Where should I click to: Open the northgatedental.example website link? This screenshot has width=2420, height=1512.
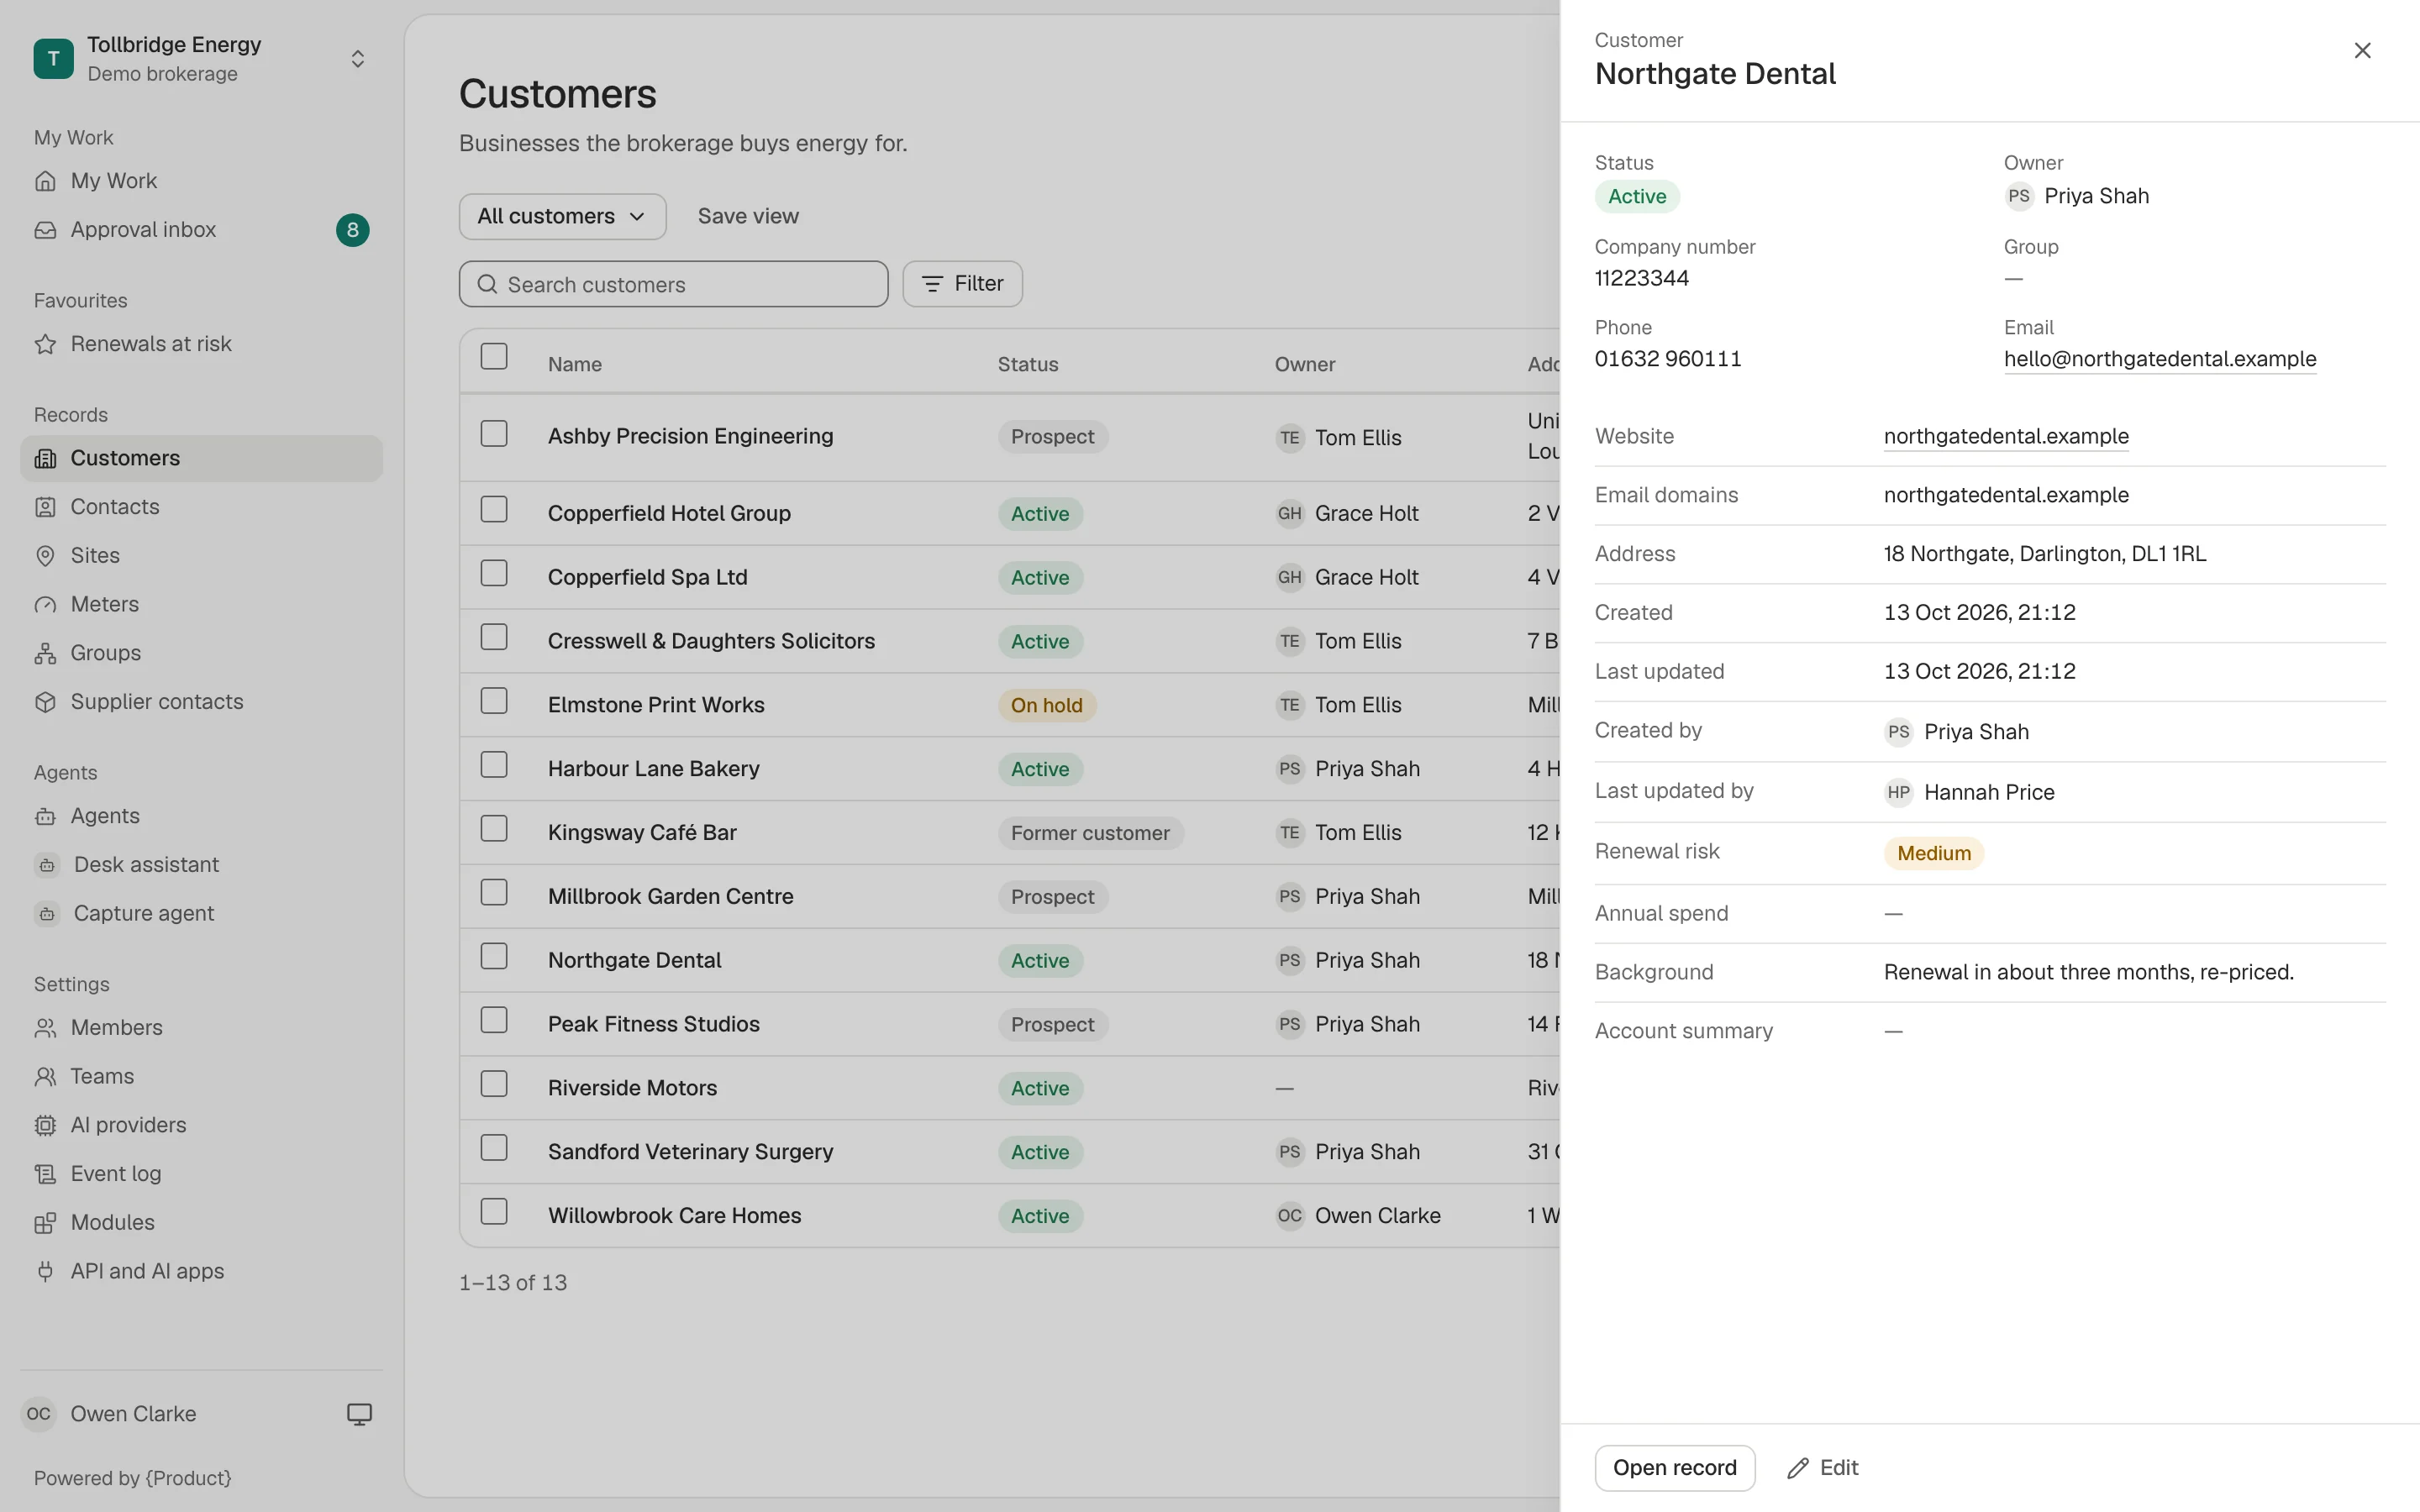[x=2006, y=436]
